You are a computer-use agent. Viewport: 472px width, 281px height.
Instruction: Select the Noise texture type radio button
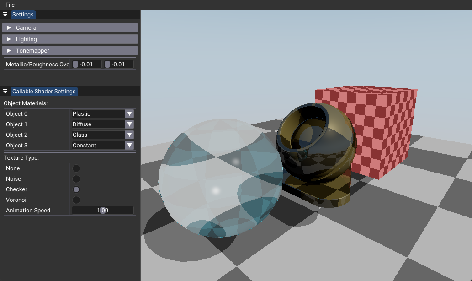pos(76,179)
